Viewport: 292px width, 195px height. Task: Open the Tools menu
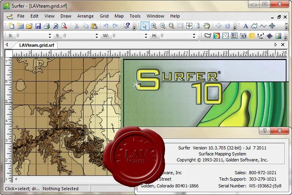[x=135, y=16]
